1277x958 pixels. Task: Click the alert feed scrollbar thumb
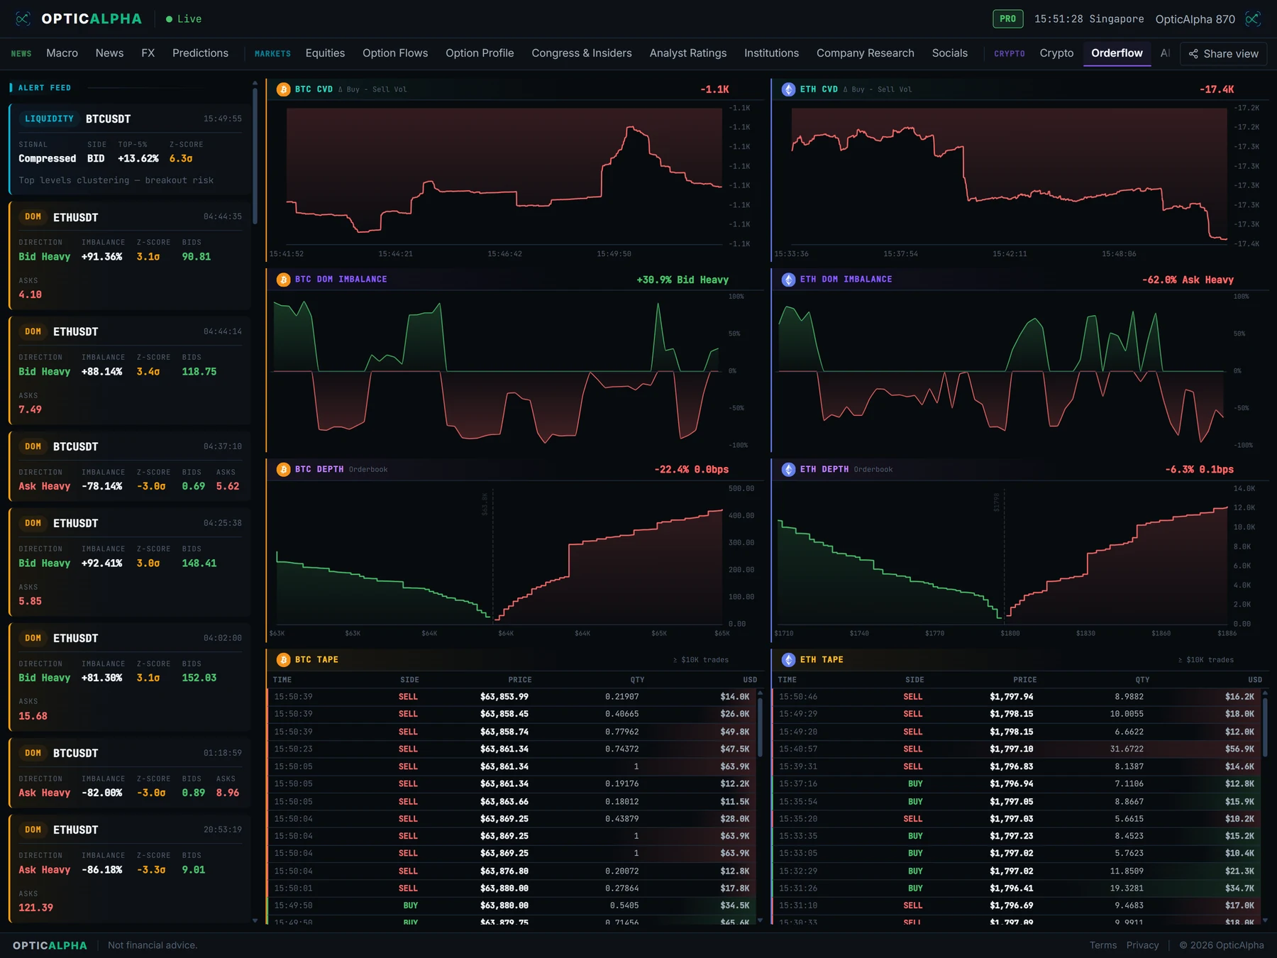point(255,156)
